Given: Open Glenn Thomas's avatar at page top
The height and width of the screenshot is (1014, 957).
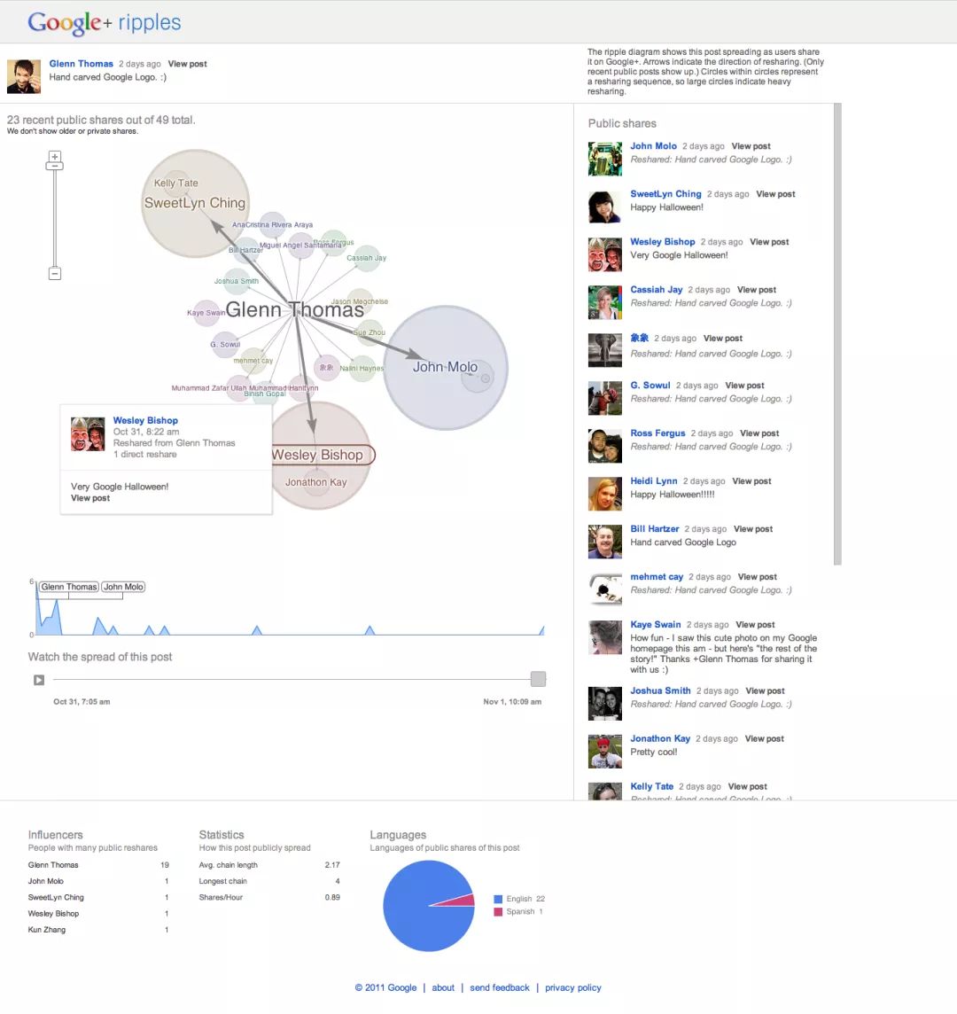Looking at the screenshot, I should [24, 76].
